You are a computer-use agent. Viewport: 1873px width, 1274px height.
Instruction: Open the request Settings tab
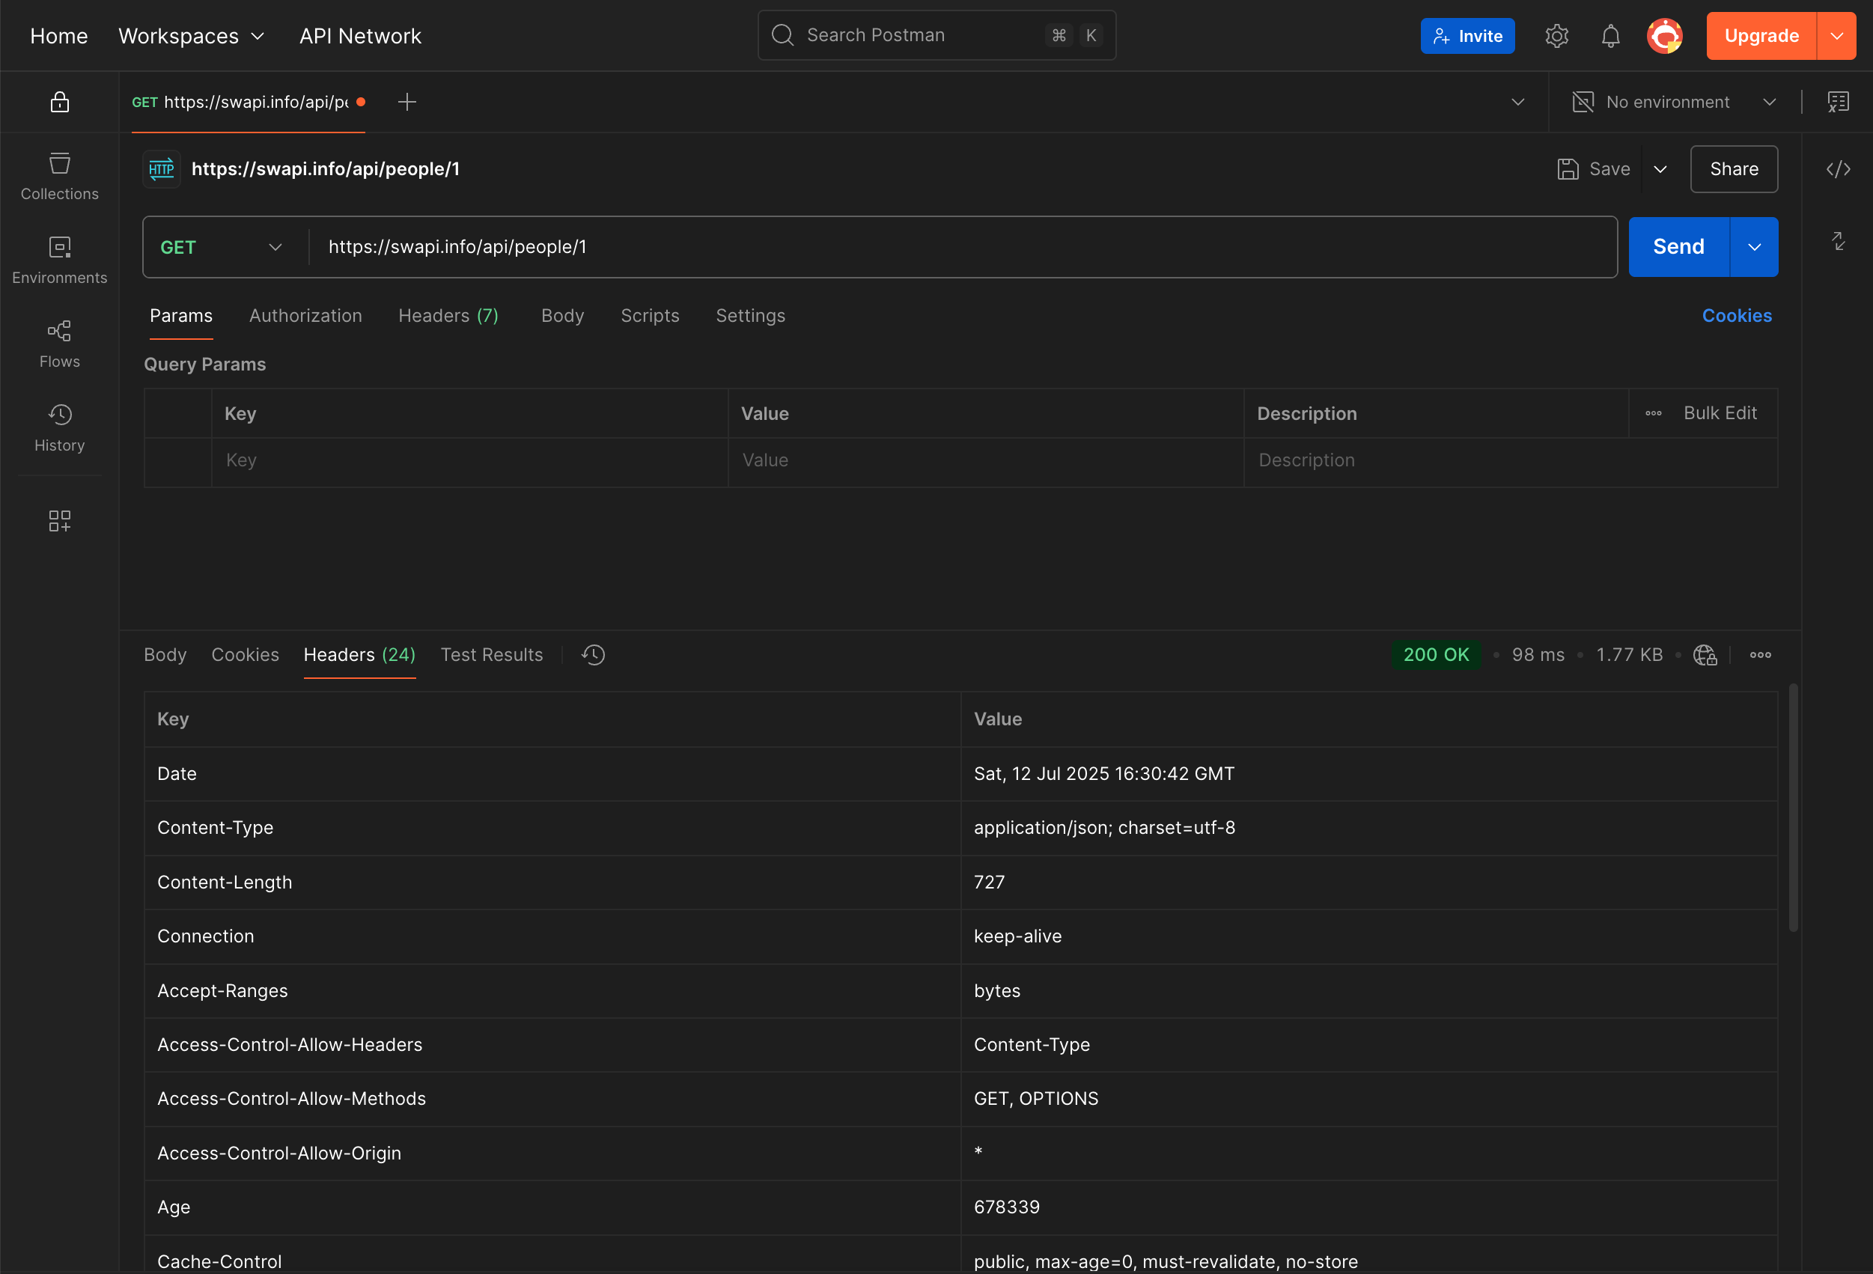click(x=750, y=315)
